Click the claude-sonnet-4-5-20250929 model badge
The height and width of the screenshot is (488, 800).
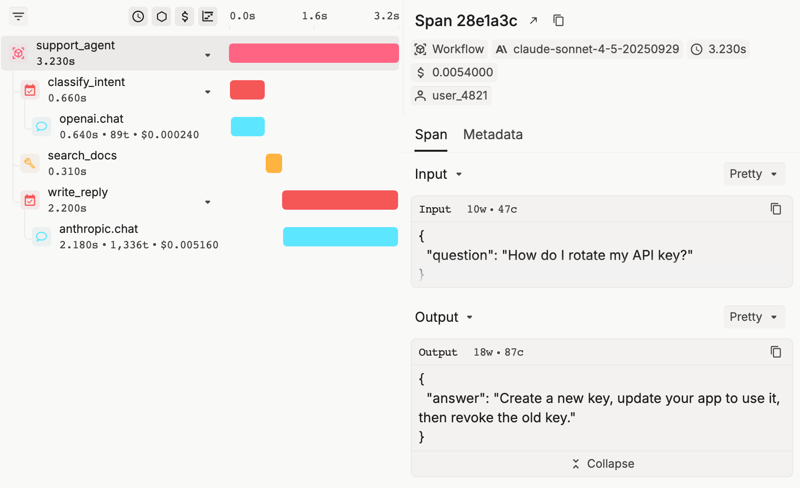(587, 49)
